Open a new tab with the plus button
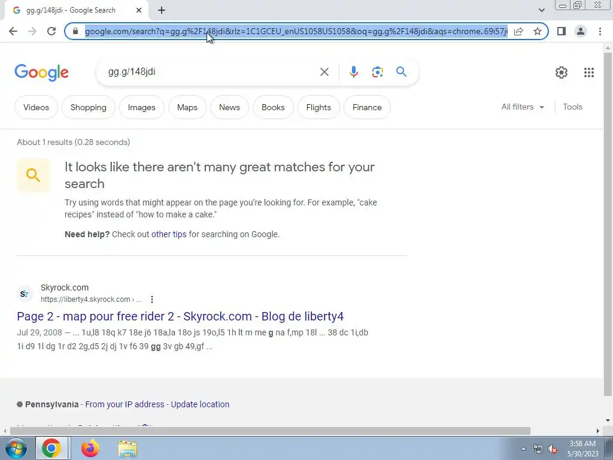Screen dimensions: 613x460 [162, 11]
